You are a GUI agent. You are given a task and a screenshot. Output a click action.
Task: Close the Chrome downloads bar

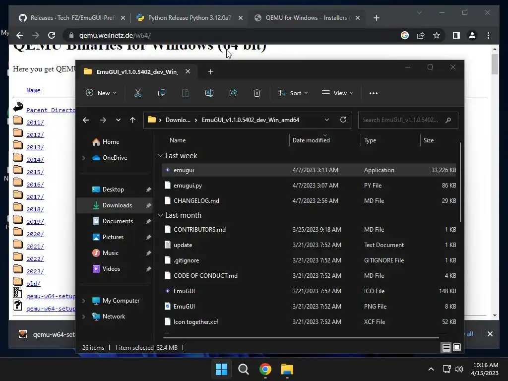[490, 334]
